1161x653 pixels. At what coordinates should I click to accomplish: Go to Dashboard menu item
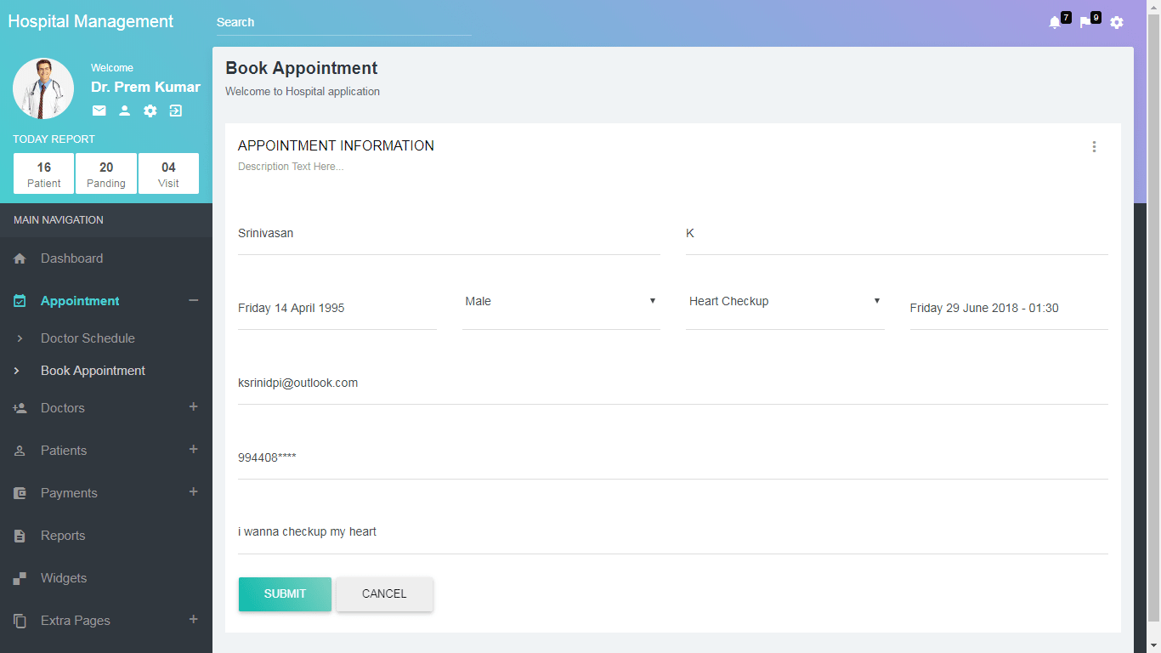tap(106, 258)
